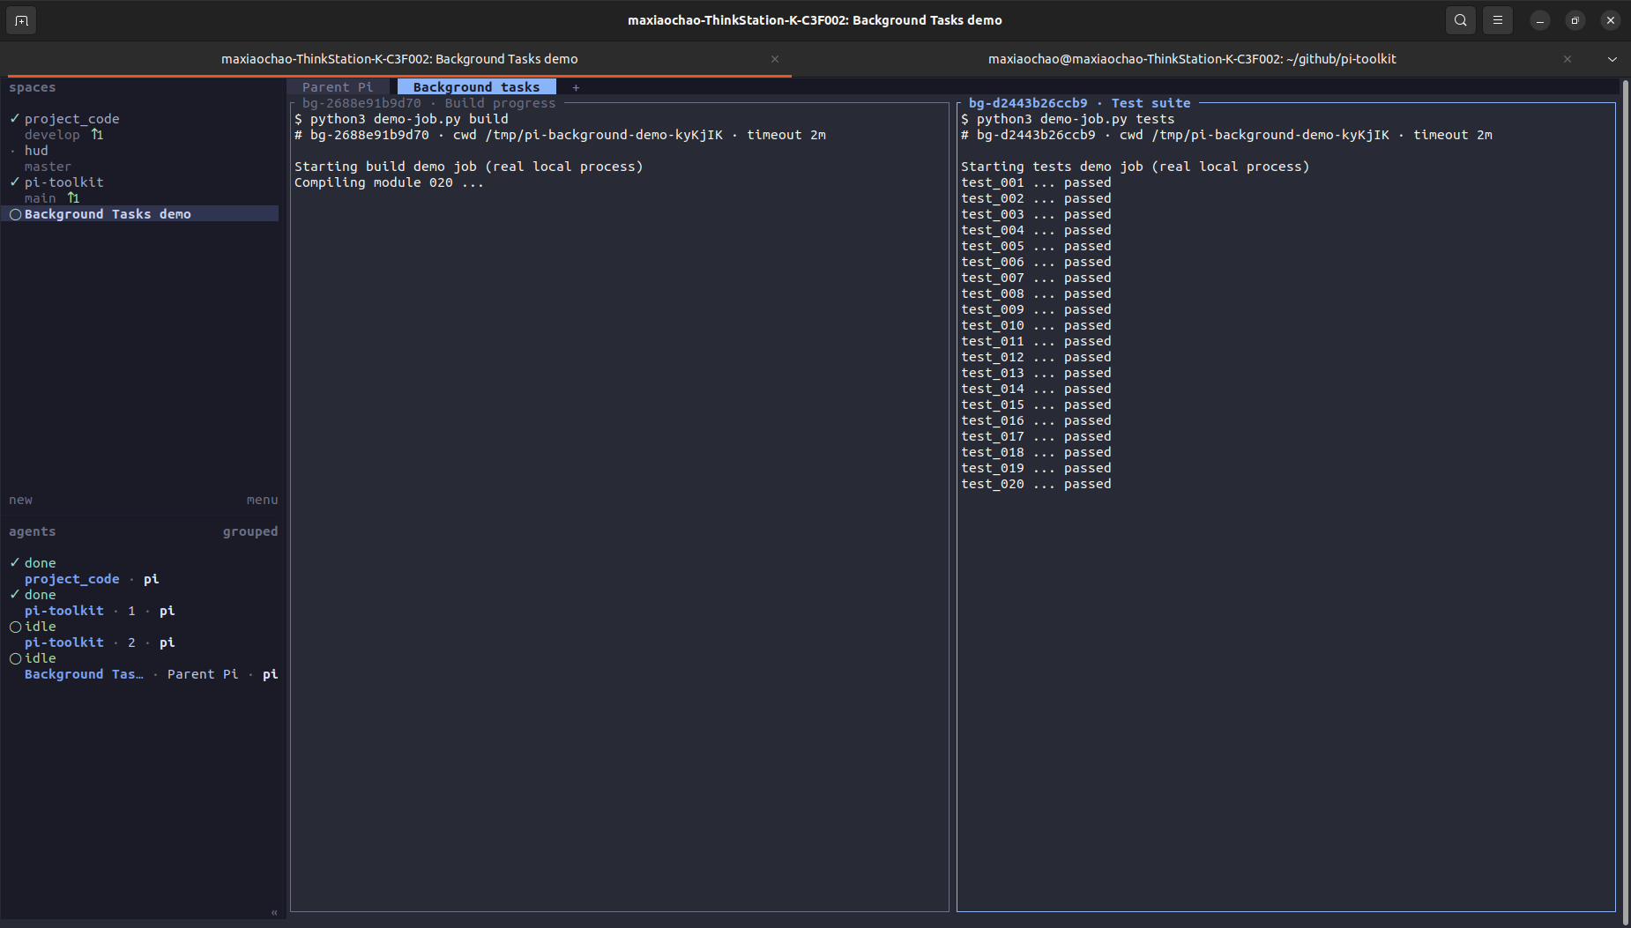Collapse the sidebar with double chevron
1631x928 pixels.
tap(274, 912)
